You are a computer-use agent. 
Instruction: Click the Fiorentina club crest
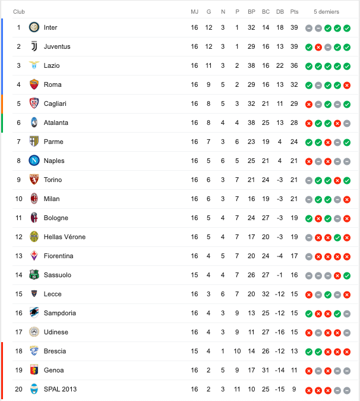(34, 256)
